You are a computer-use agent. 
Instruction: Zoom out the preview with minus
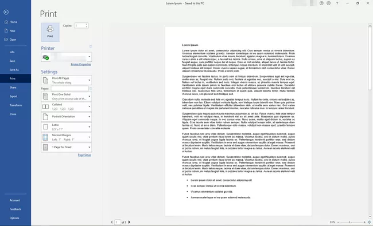[338, 222]
